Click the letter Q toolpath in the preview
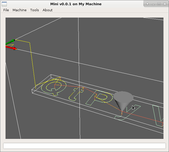 54,88
